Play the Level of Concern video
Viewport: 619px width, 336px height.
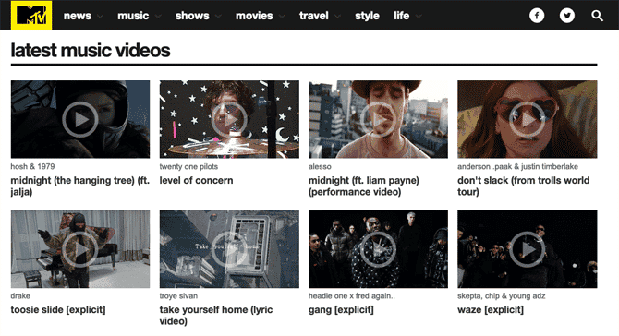tap(229, 119)
